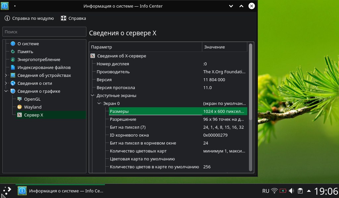Select Бит на пиксел в корневом окне row
339x198 pixels.
[178, 143]
